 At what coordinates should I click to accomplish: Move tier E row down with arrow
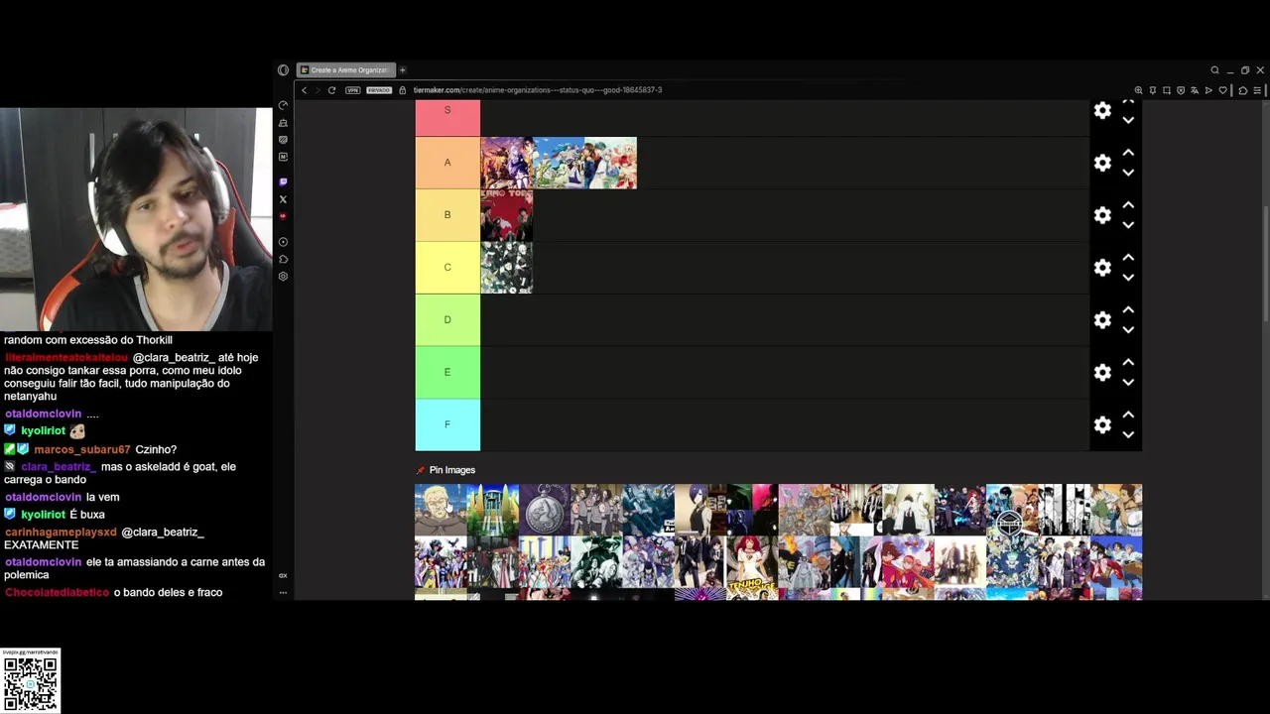(1128, 382)
